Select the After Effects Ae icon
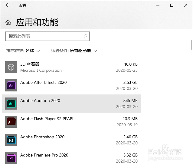This screenshot has height=165, width=193. [11, 85]
